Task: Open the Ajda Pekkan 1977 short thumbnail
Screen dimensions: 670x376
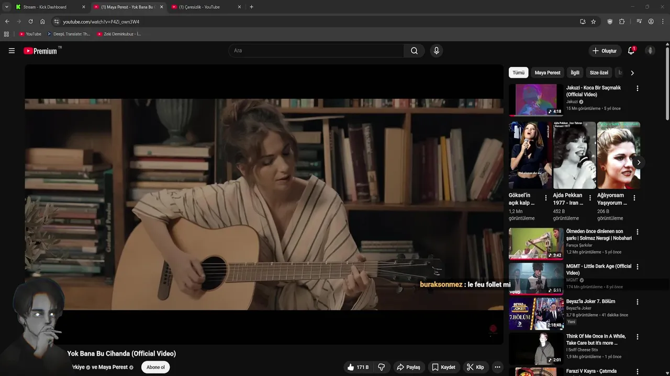Action: (x=574, y=155)
